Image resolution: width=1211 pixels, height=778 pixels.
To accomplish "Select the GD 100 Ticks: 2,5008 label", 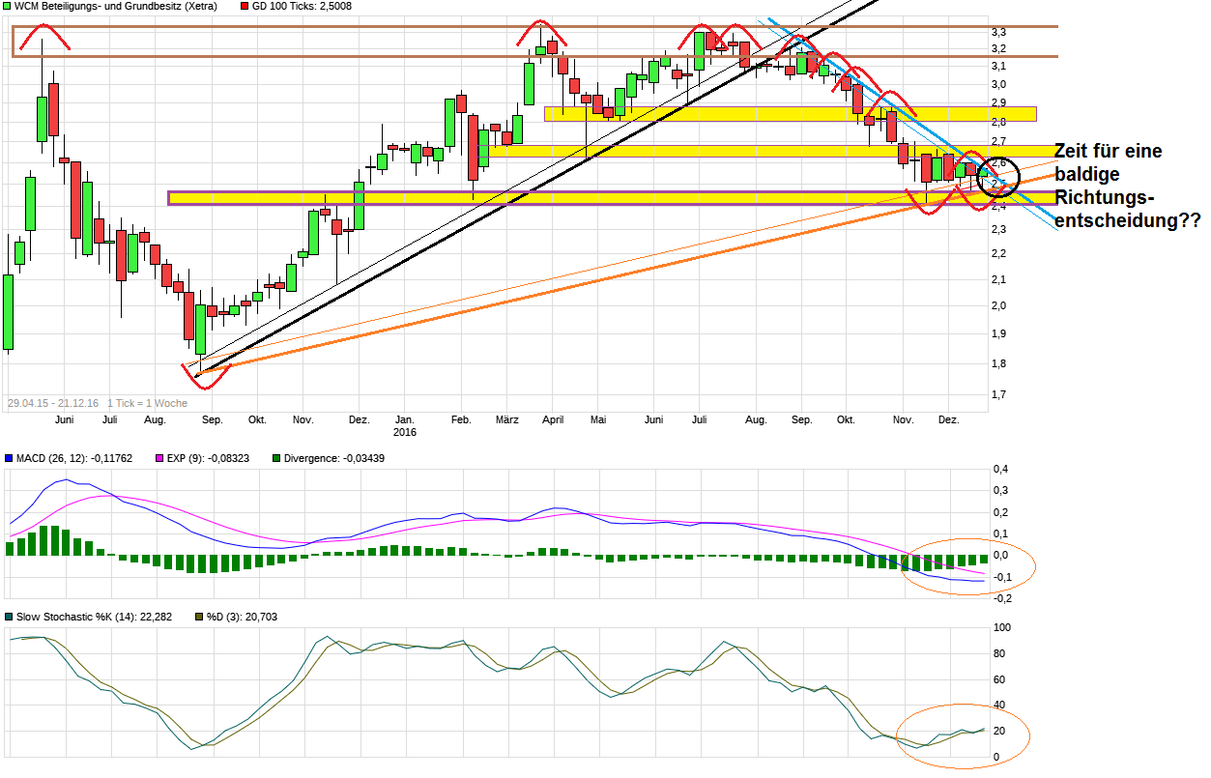I will [x=302, y=6].
